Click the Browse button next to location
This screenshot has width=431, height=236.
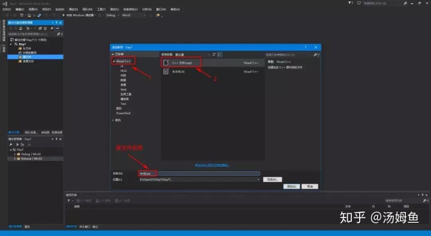click(273, 180)
